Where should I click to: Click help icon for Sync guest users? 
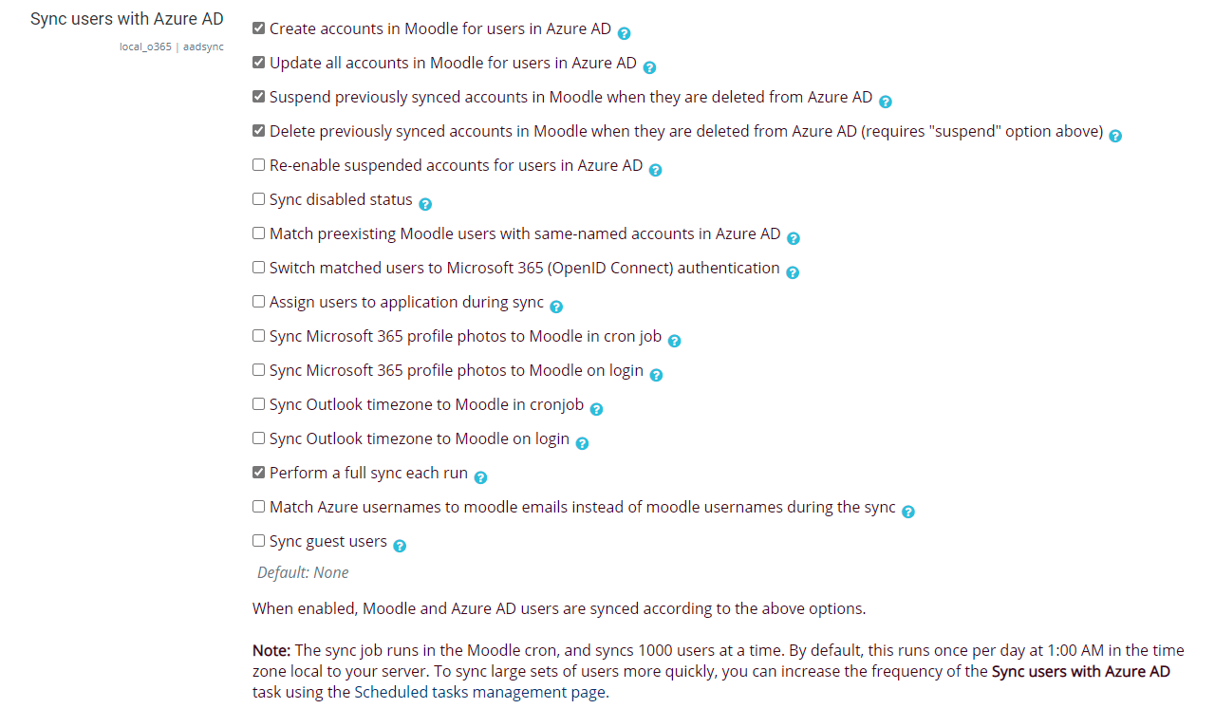pyautogui.click(x=399, y=545)
